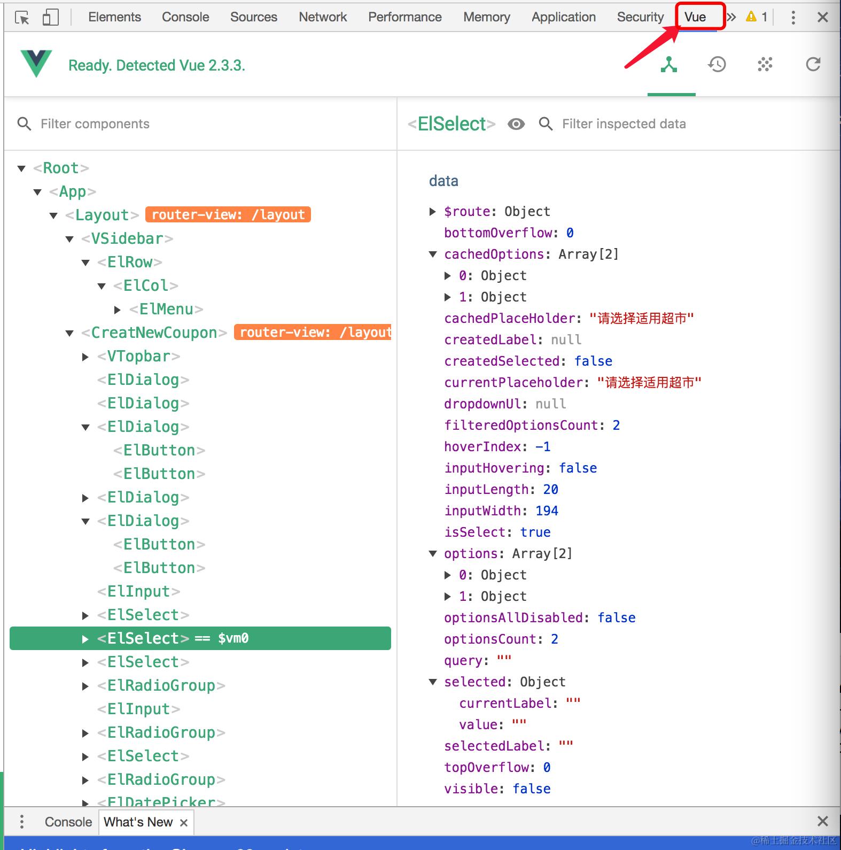Open the Vue components tree view

point(669,65)
